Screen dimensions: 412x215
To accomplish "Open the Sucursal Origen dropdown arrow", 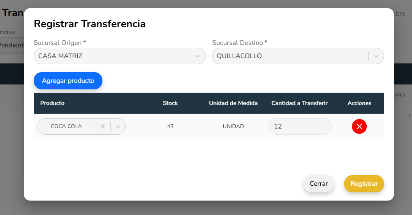I will point(198,56).
